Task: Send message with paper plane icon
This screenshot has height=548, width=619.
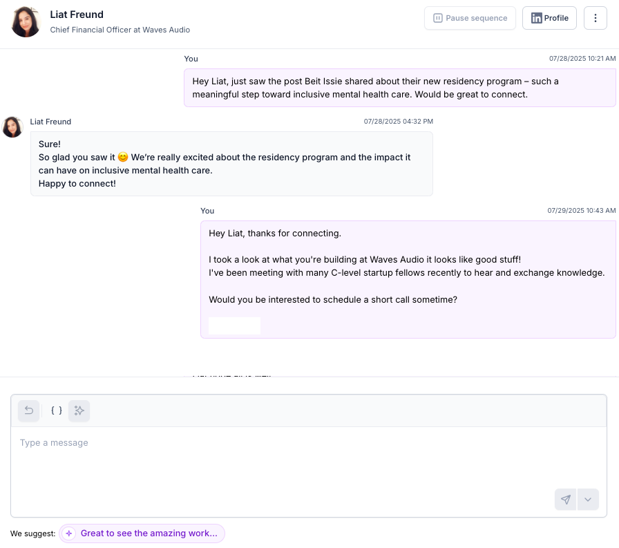Action: pyautogui.click(x=565, y=500)
